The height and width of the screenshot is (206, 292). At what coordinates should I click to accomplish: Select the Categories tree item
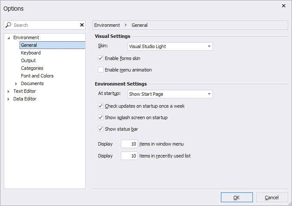(32, 68)
